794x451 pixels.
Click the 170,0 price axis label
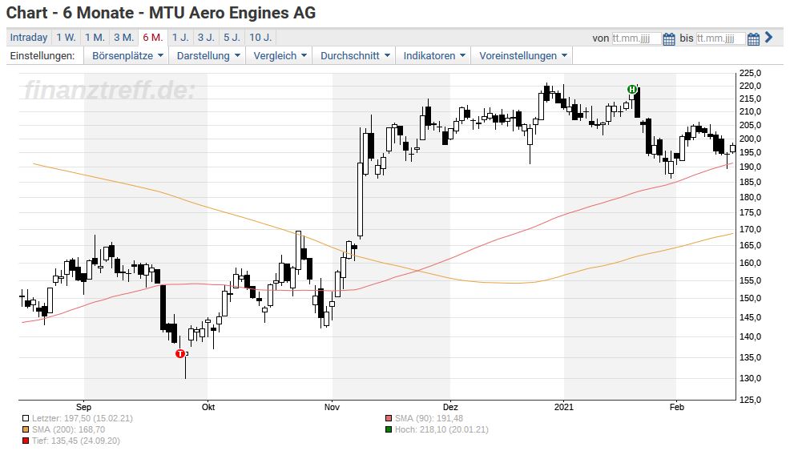(x=750, y=229)
